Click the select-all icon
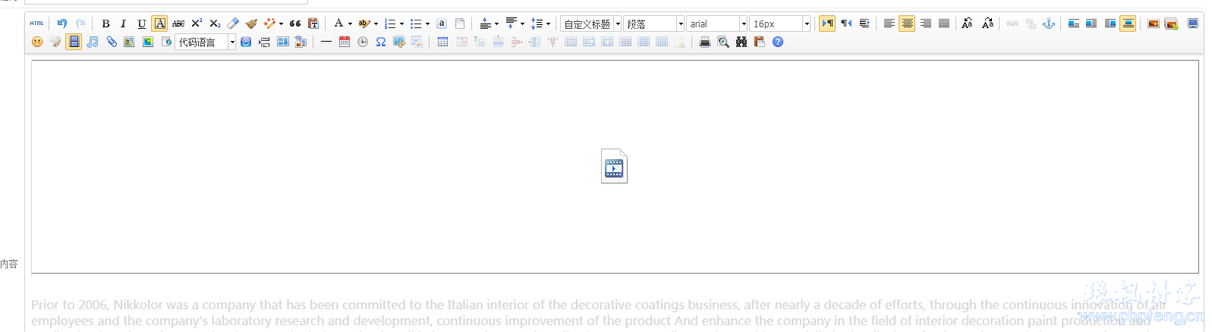 [x=442, y=23]
